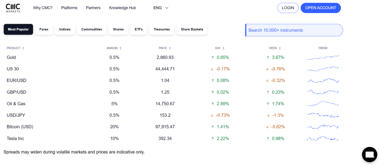The image size is (379, 165).
Task: Switch to the Forex tab
Action: click(x=44, y=29)
